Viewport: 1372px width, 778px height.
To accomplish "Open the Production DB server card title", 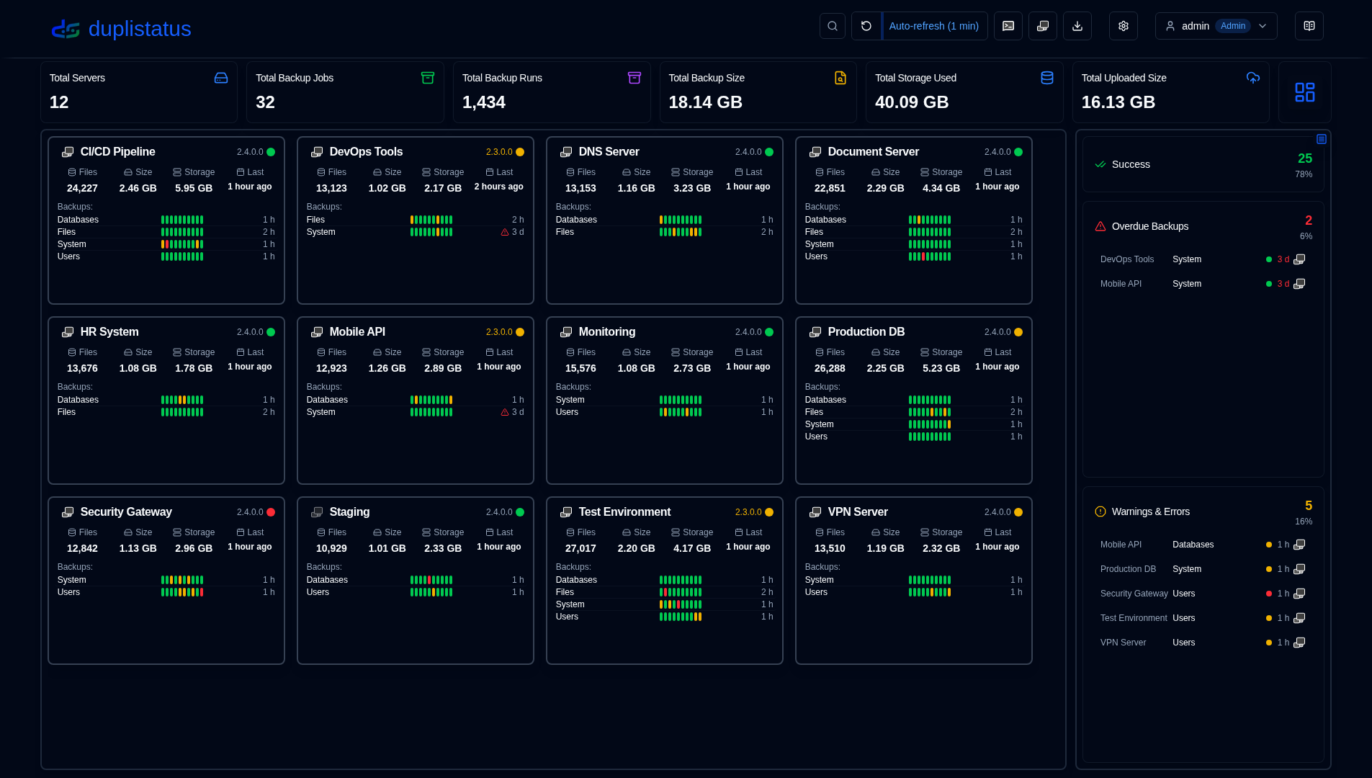I will 866,332.
